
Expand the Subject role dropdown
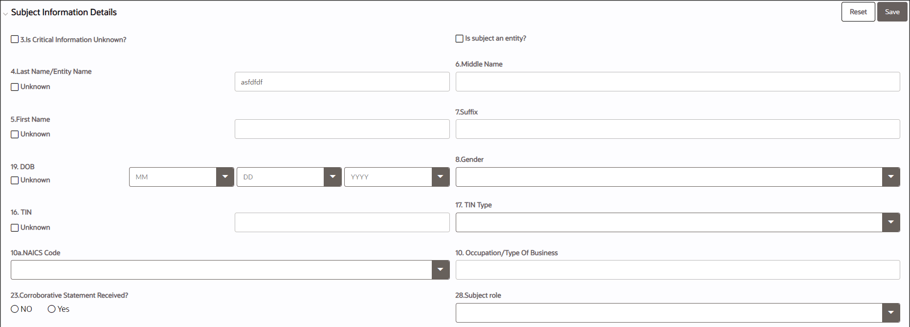(890, 313)
